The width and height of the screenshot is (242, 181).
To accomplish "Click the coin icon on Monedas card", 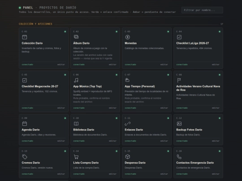I will 128,37.
